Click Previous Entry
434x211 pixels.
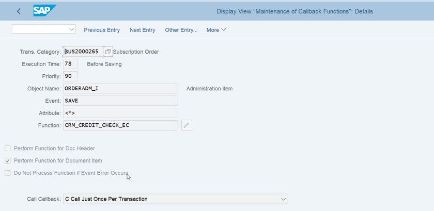[102, 30]
